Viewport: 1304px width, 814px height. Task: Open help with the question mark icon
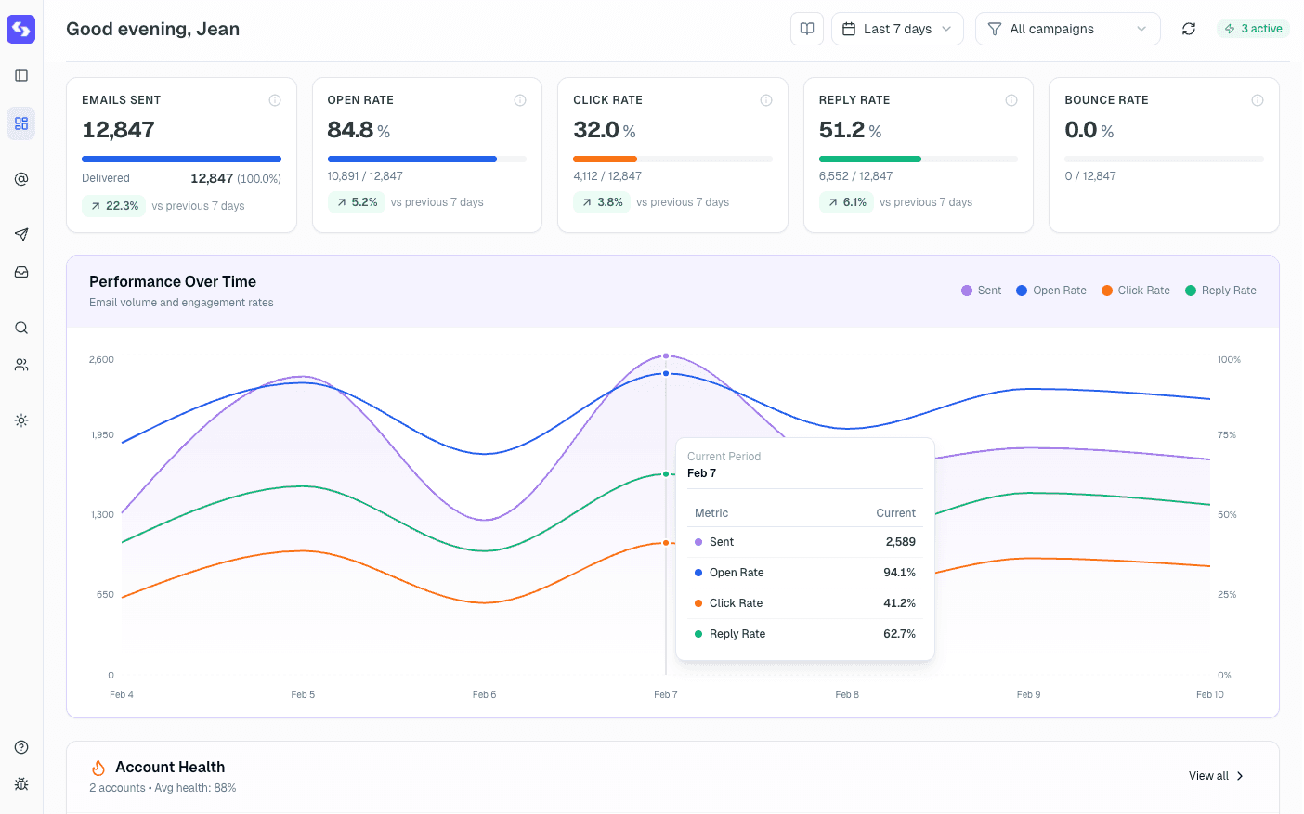tap(20, 746)
